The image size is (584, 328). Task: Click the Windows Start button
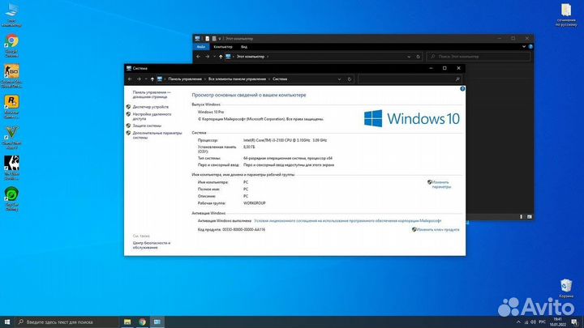(6, 322)
